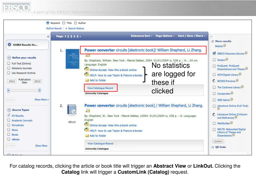Enable the Scopus database checkbox

click(214, 59)
